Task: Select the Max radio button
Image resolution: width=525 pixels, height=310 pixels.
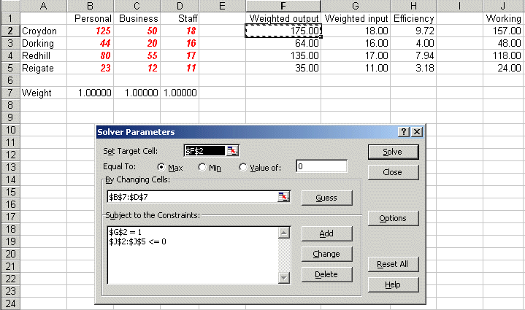Action: (x=161, y=167)
